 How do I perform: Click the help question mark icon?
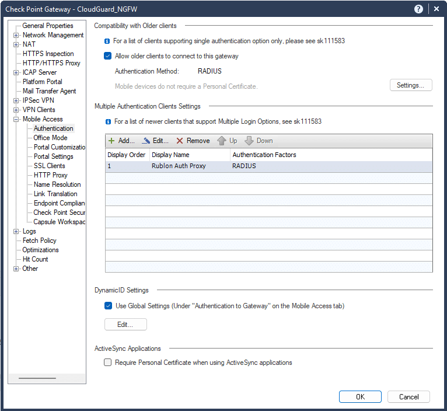tap(418, 9)
